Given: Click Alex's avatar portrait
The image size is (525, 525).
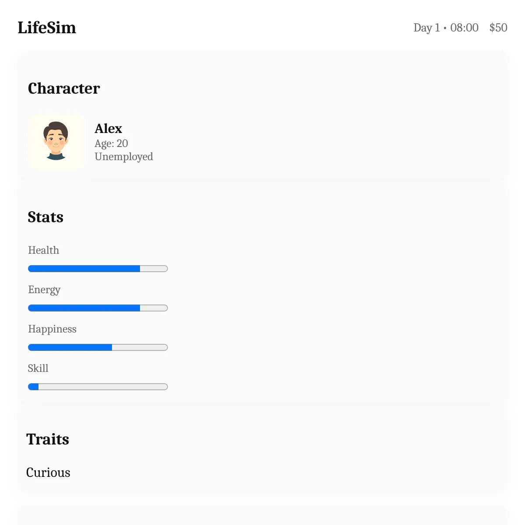Looking at the screenshot, I should (x=56, y=142).
